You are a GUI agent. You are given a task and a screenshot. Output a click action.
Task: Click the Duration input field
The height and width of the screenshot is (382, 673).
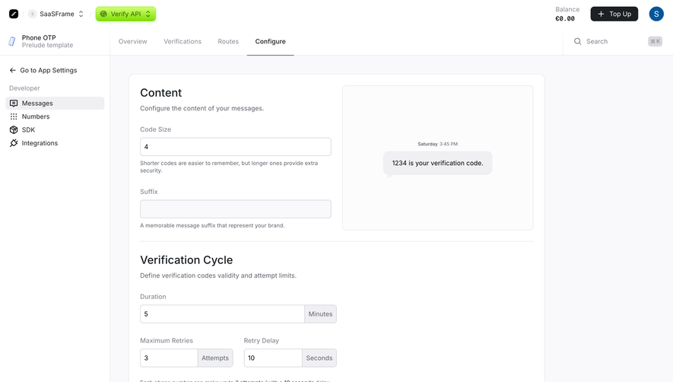222,314
